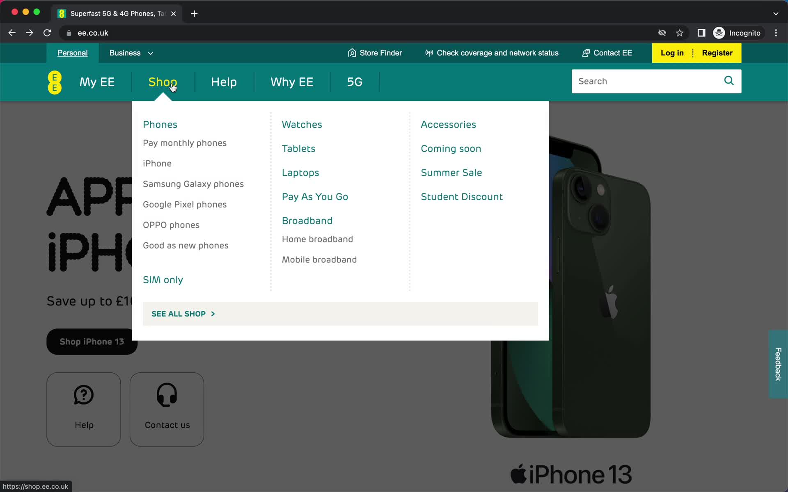Select Pay monthly phones
Image resolution: width=788 pixels, height=492 pixels.
[x=185, y=143]
